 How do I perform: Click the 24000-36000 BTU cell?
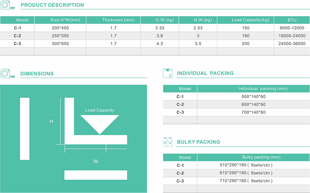(x=292, y=44)
